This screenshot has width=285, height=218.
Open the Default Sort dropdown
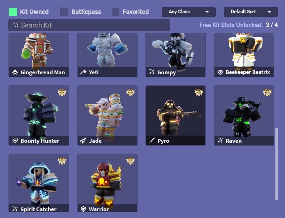251,12
